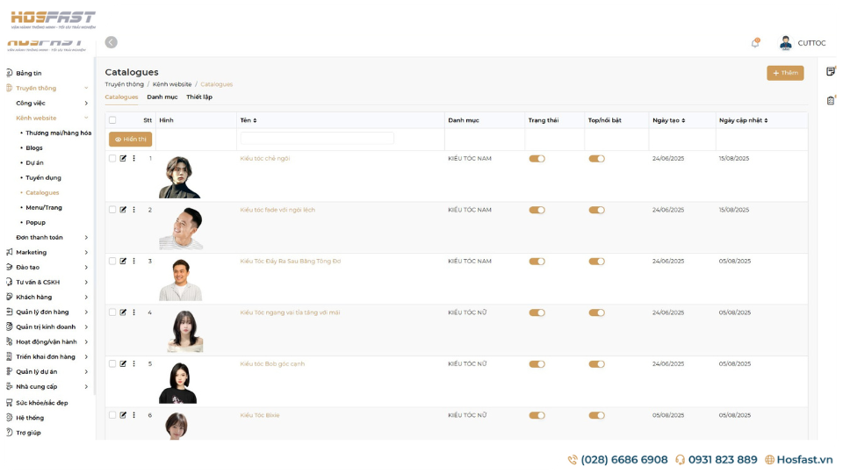Image resolution: width=843 pixels, height=474 pixels.
Task: Check the select-all checkbox in table header
Action: 112,120
